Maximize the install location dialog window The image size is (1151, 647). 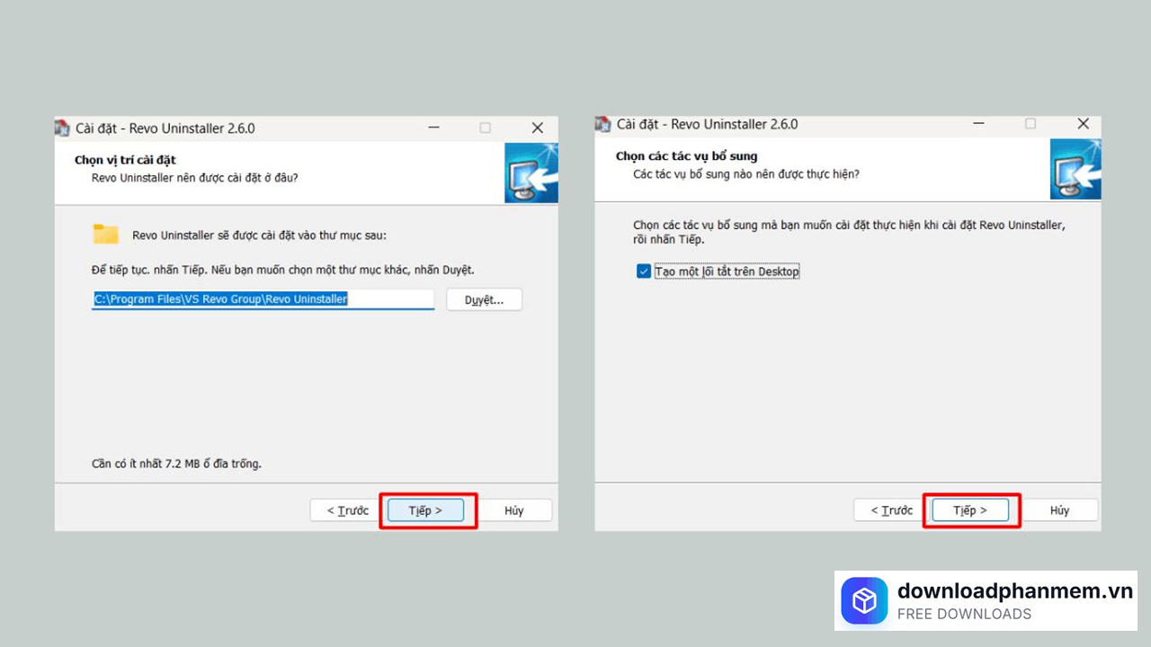click(x=485, y=129)
